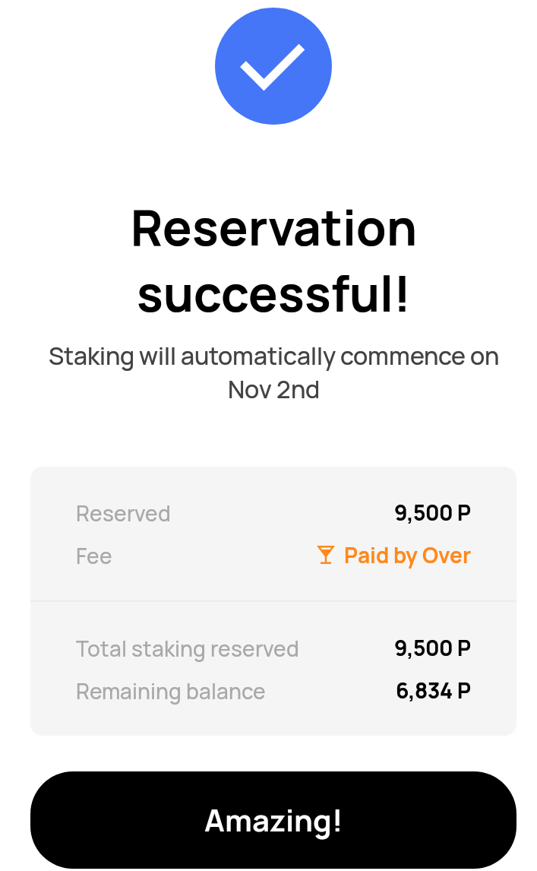Click the word "on" ending the subtitle's first line
Viewport: 537px width, 871px height.
[485, 356]
